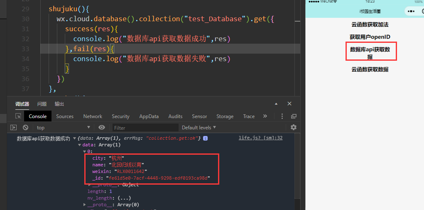Open the Sensor tab
Image resolution: width=424 pixels, height=210 pixels.
[x=200, y=116]
